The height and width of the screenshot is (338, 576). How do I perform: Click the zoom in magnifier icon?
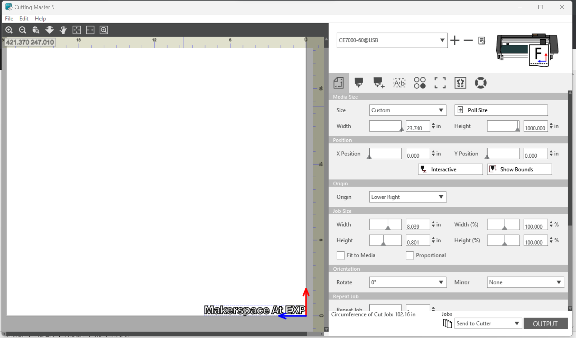coord(9,30)
